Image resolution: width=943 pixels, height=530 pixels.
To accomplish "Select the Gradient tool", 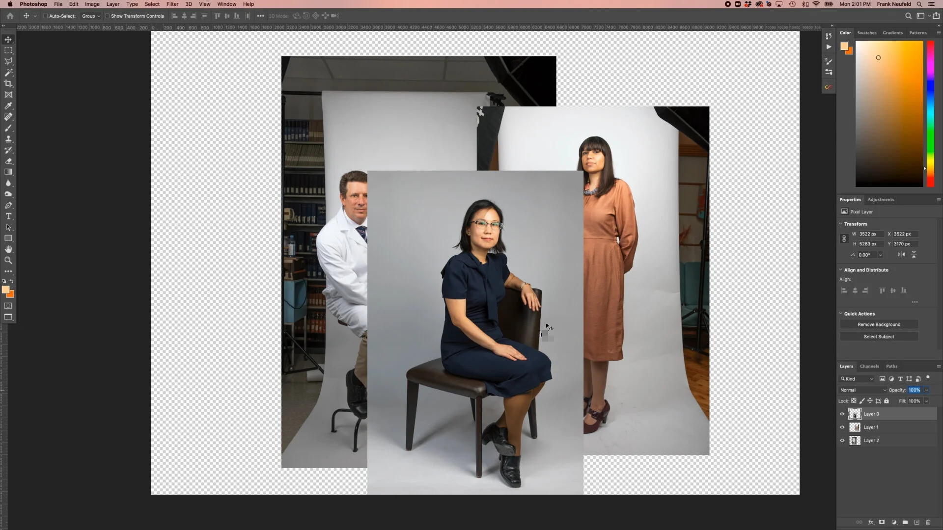I will tap(8, 172).
